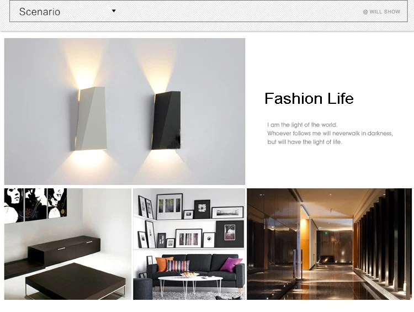The height and width of the screenshot is (312, 414).
Task: View the black sofa living room photo
Action: [189, 244]
